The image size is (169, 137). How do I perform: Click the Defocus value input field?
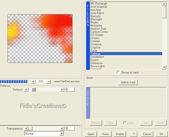[70, 89]
